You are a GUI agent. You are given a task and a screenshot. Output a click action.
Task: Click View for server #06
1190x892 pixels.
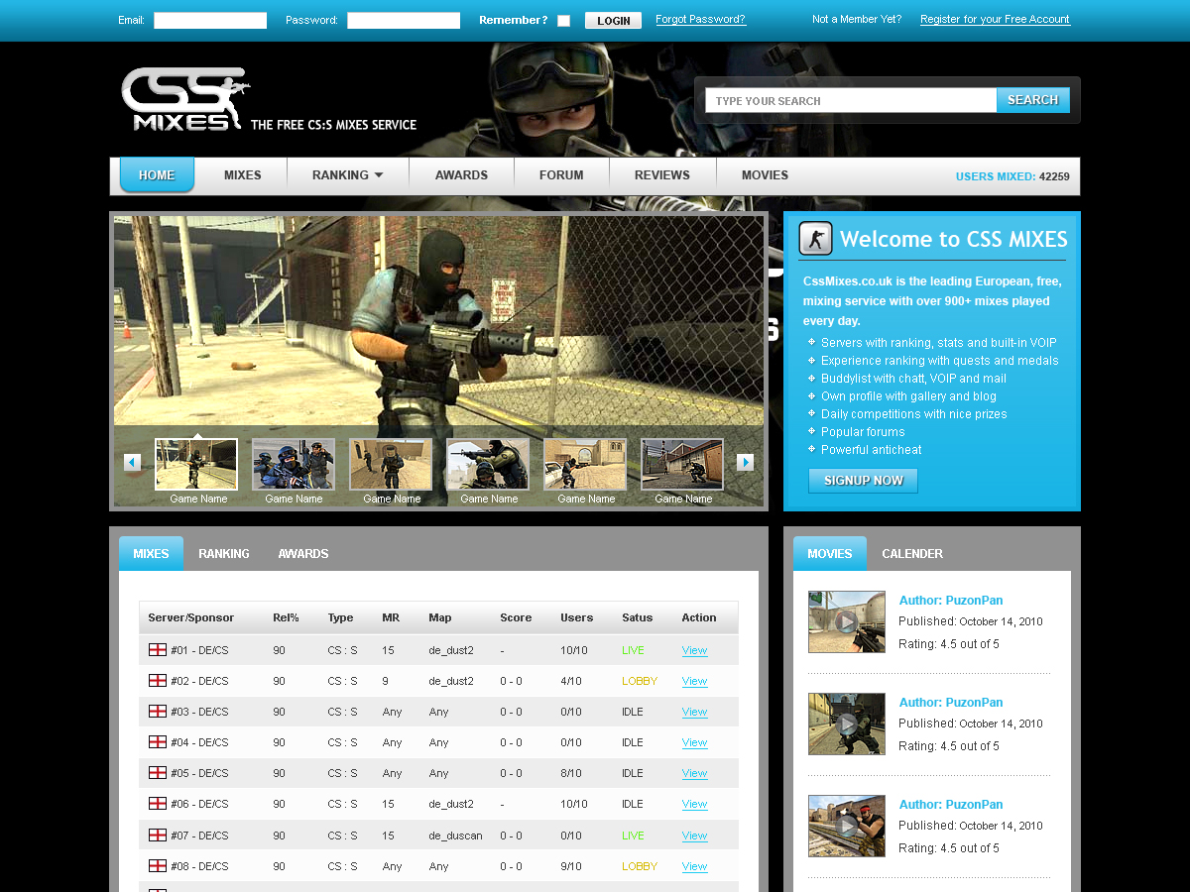point(695,804)
